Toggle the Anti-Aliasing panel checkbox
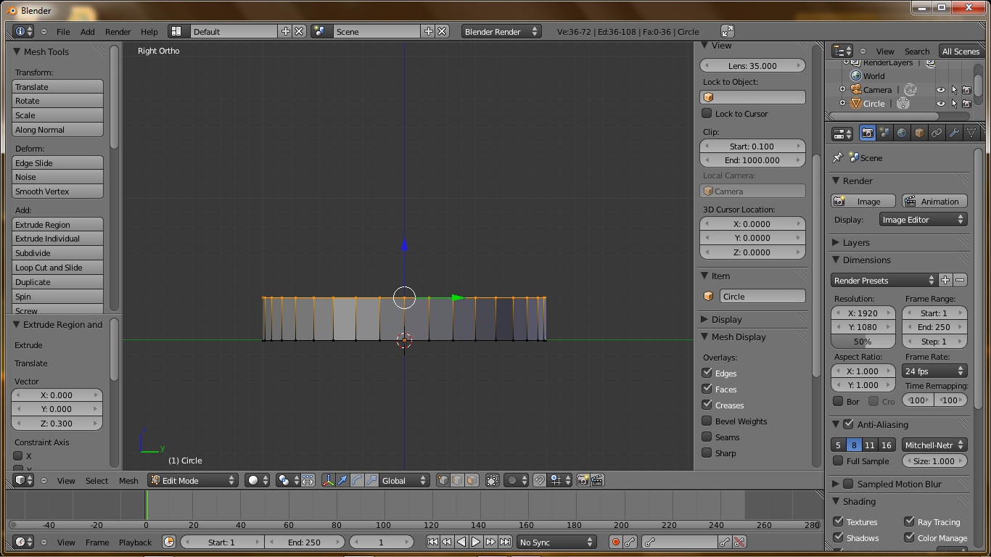Screen dimensions: 991x557 pos(848,424)
